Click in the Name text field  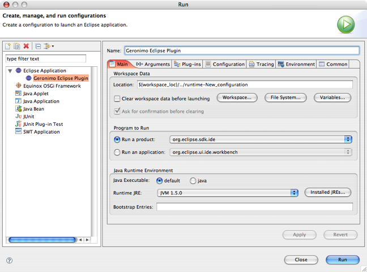point(242,50)
